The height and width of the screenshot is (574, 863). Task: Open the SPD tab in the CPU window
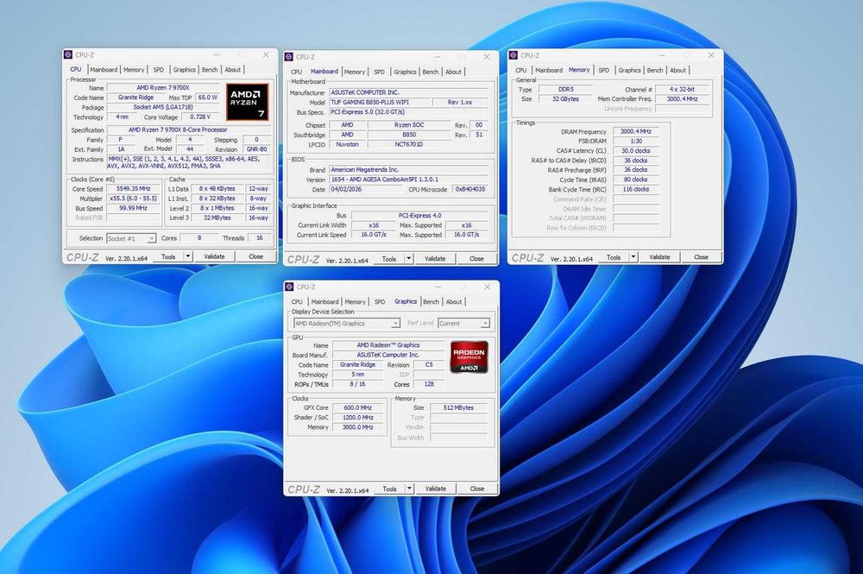(x=159, y=70)
